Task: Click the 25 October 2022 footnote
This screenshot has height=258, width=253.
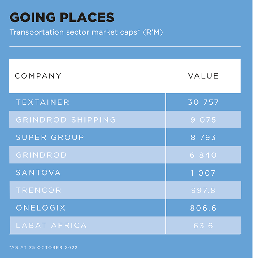Action: (44, 247)
